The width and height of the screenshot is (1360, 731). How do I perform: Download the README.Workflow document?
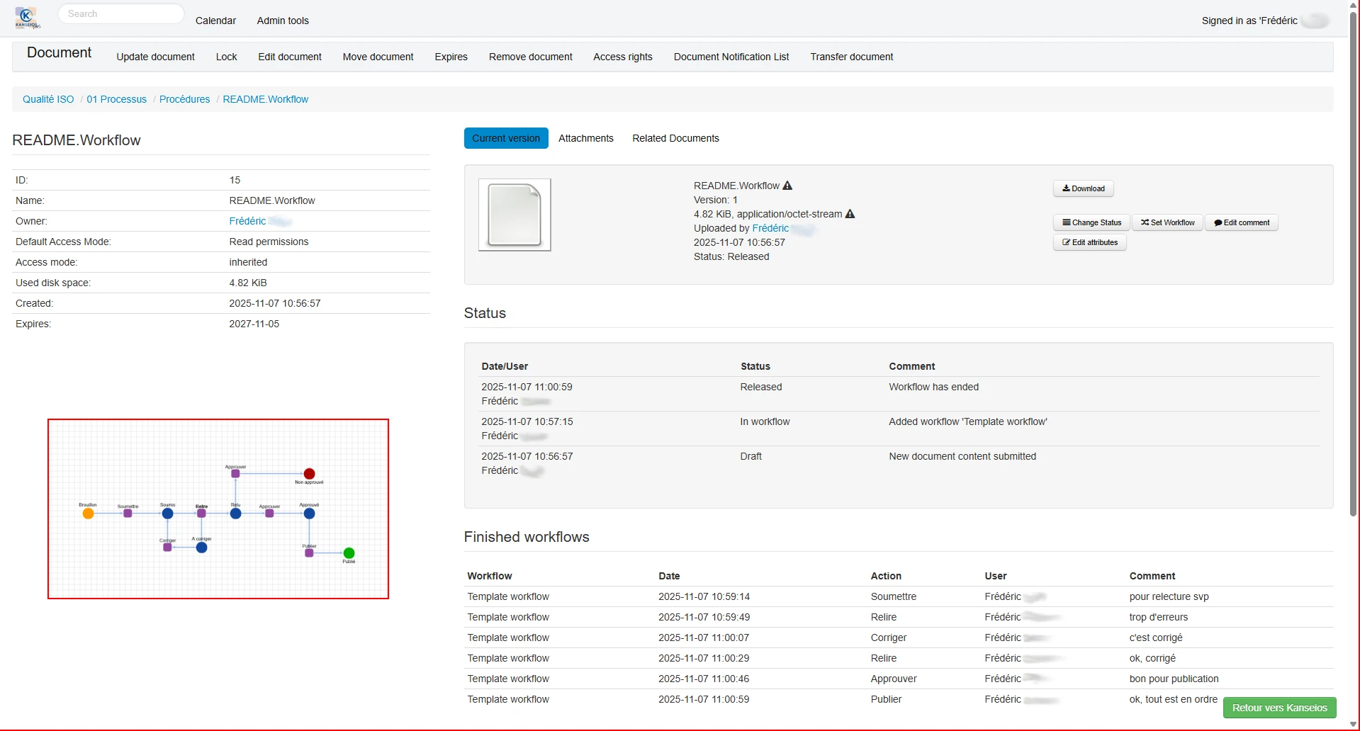[x=1083, y=188]
